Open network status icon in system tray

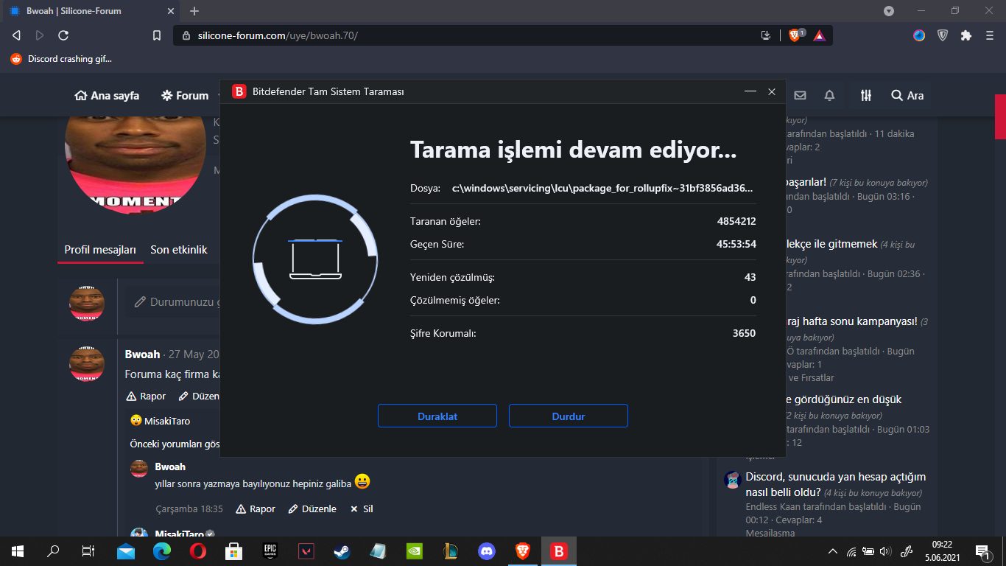point(851,551)
